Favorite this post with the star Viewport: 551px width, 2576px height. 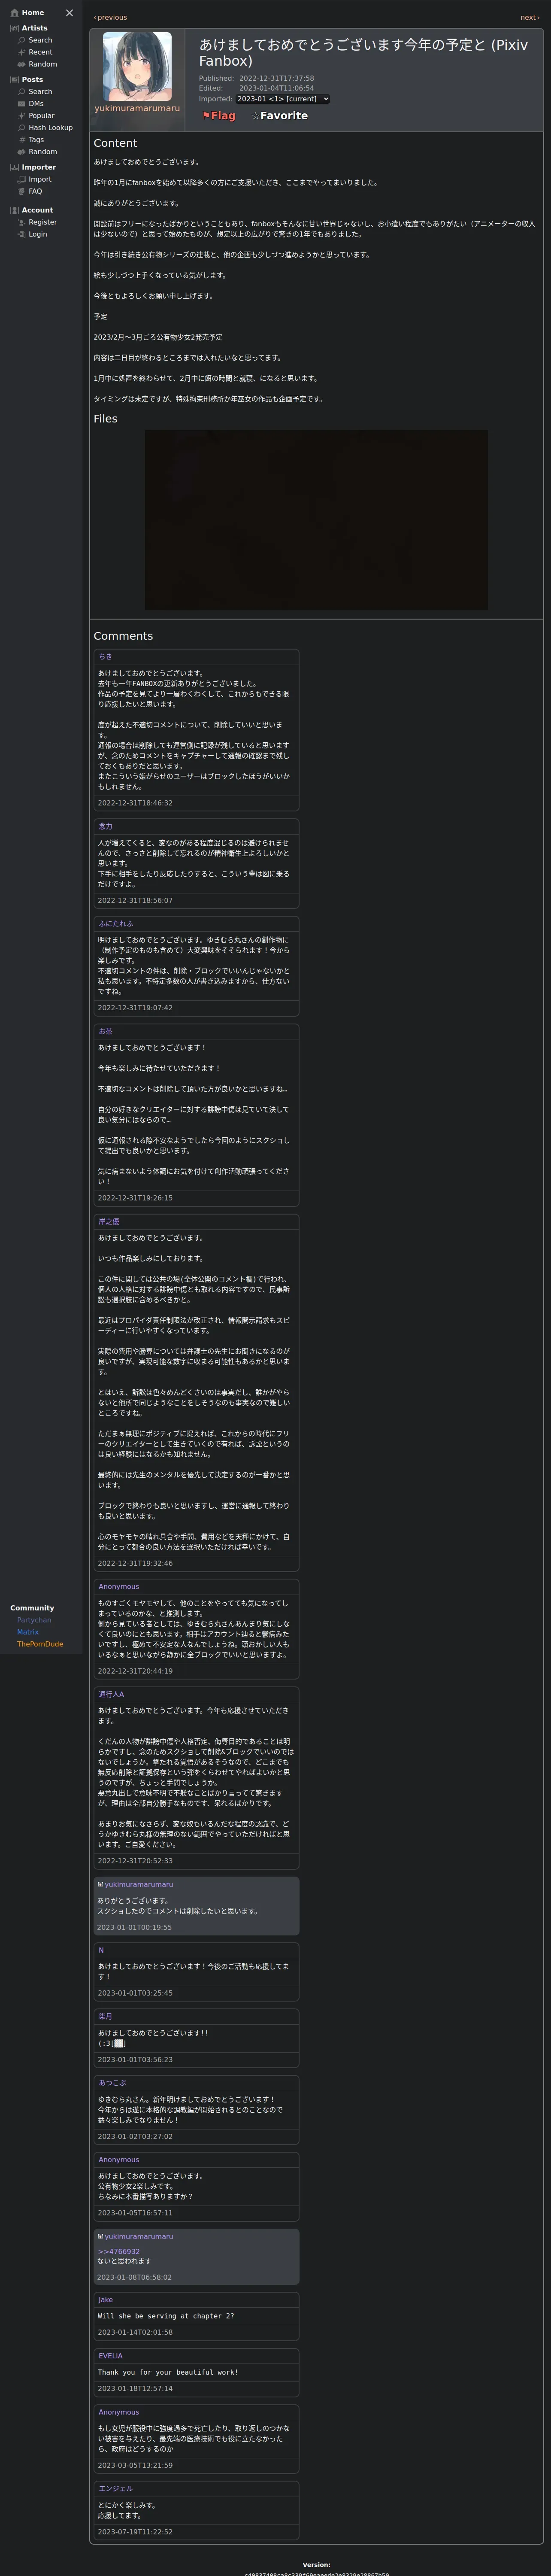tap(279, 116)
